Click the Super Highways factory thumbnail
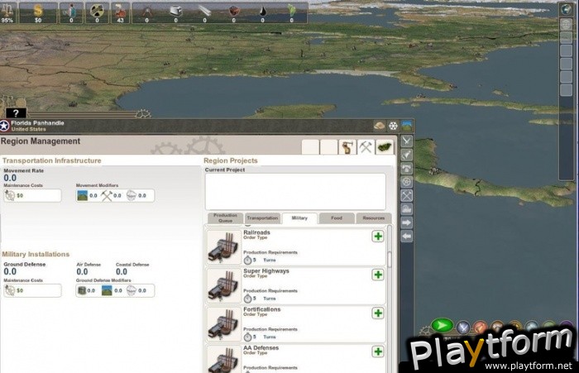Image resolution: width=579 pixels, height=373 pixels. pos(223,285)
